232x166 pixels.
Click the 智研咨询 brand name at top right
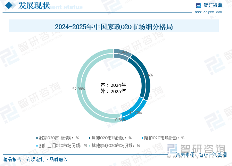click(x=213, y=6)
